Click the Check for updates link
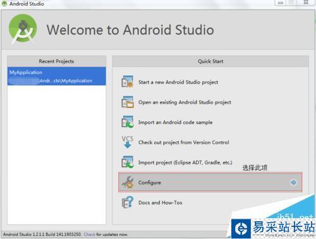 pyautogui.click(x=90, y=235)
